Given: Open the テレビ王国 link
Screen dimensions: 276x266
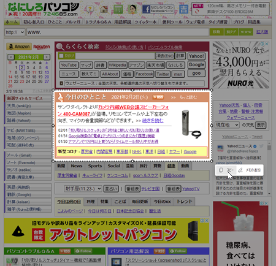Looking at the screenshot, I should pos(150,189).
